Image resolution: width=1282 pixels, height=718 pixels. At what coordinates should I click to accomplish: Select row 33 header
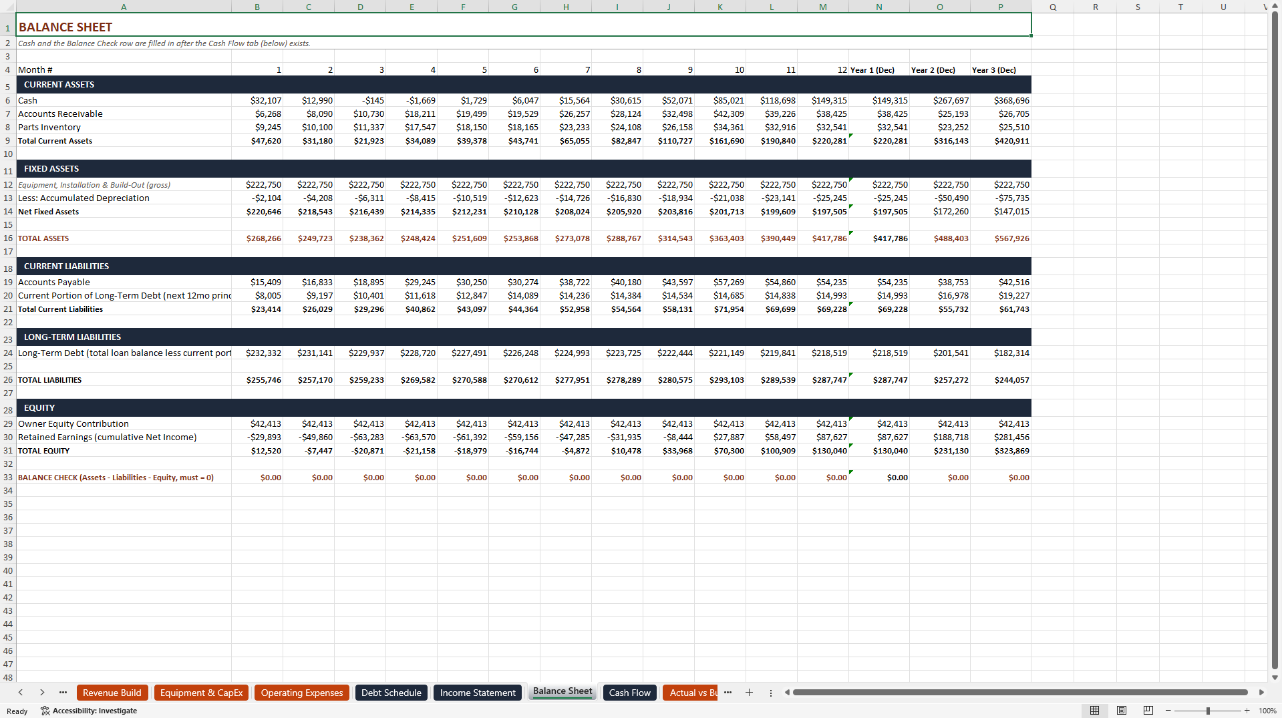pyautogui.click(x=8, y=478)
